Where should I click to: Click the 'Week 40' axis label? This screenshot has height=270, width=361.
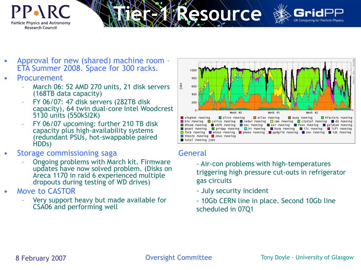tap(236, 113)
